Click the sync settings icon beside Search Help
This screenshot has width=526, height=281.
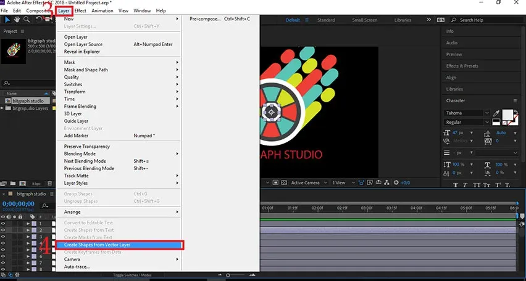(440, 20)
